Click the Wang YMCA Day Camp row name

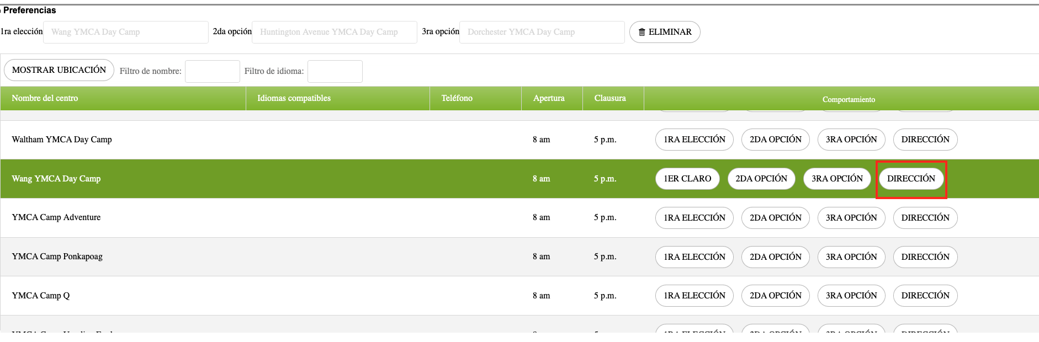[x=56, y=179]
